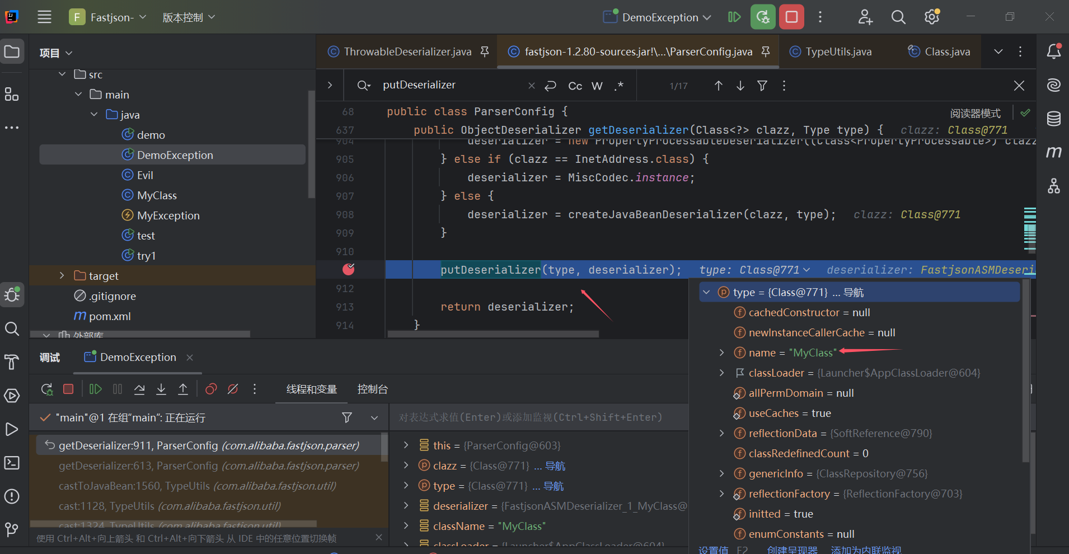Open Search Everywhere magnifier icon

coord(898,17)
